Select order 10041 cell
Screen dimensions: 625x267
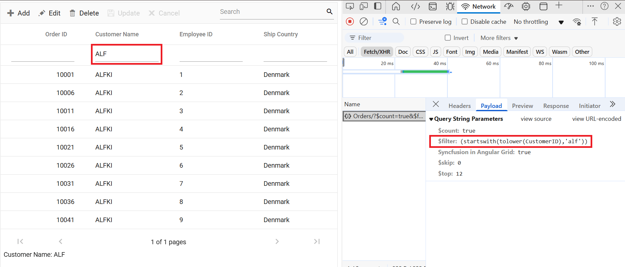click(65, 220)
